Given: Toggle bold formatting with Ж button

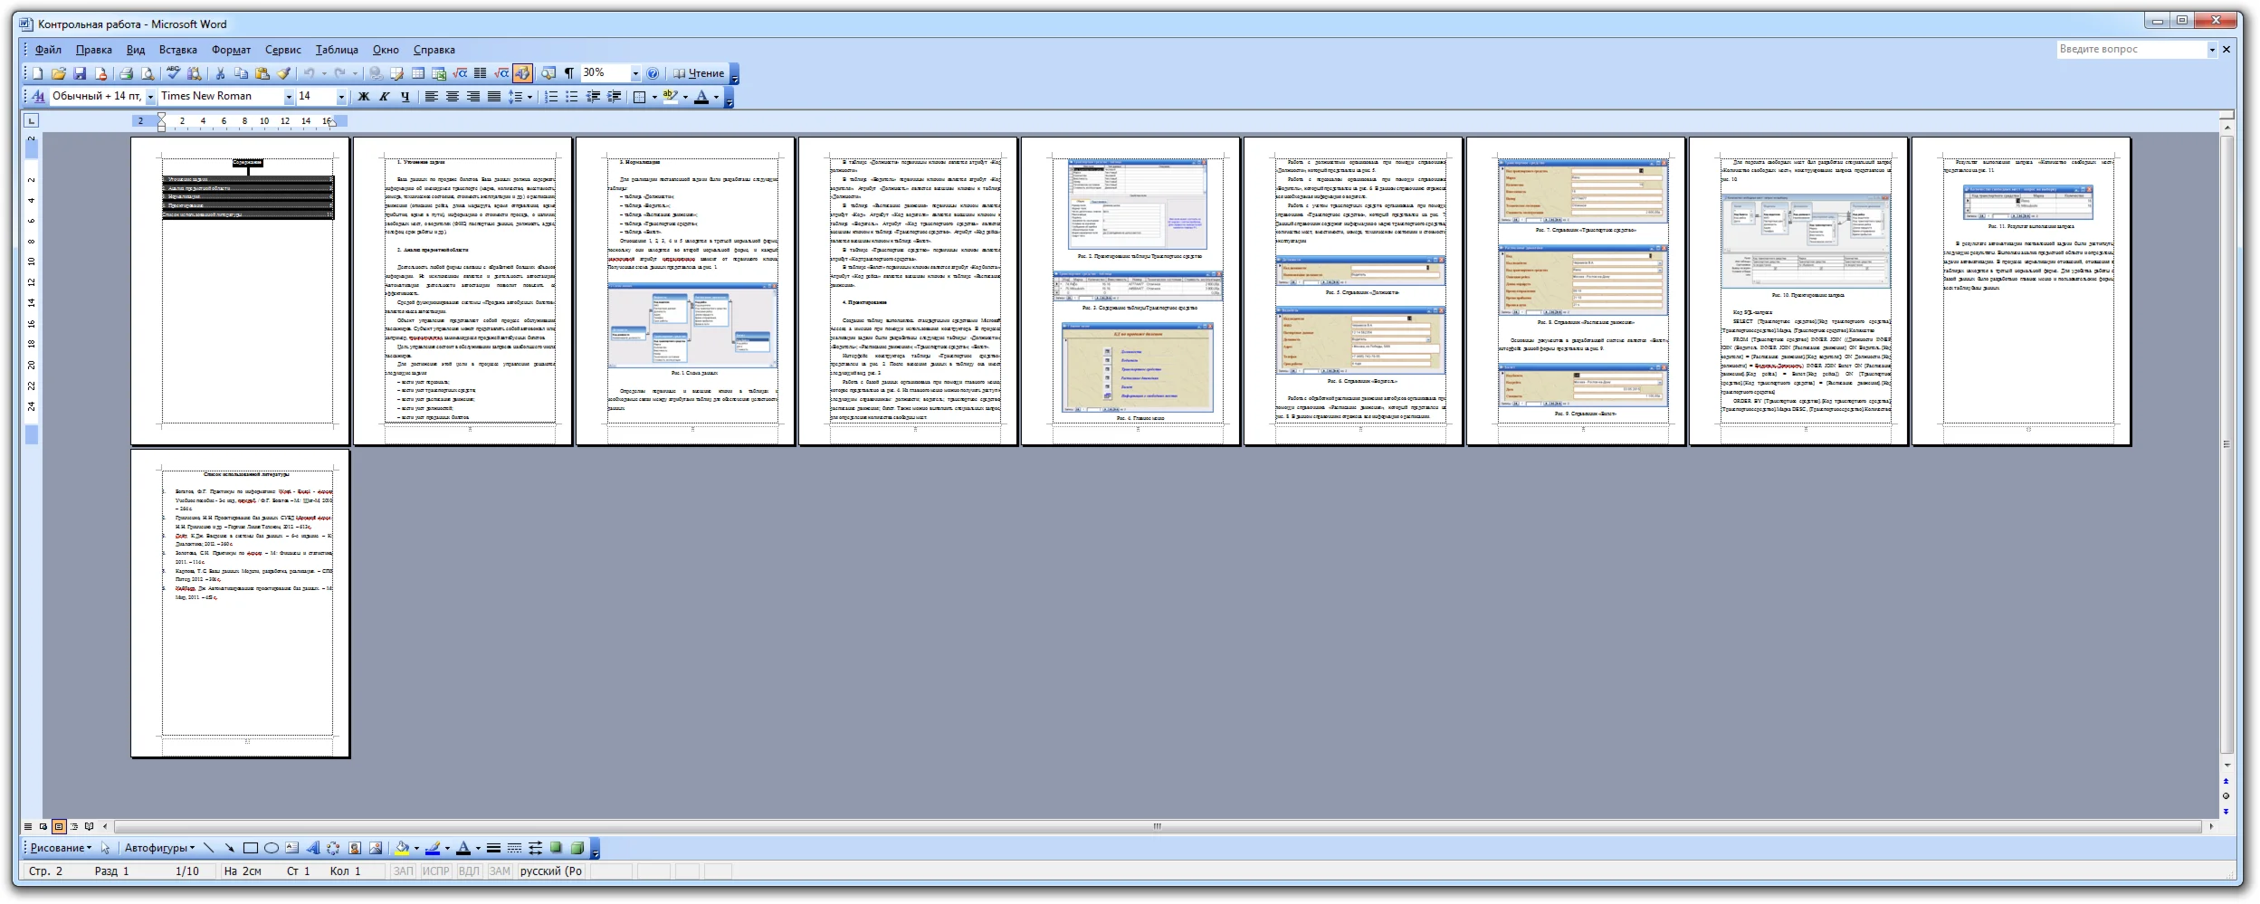Looking at the screenshot, I should point(363,96).
